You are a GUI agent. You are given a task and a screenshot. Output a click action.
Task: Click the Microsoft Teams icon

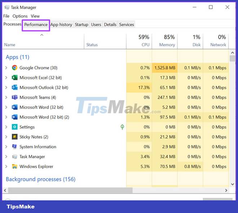[14, 97]
